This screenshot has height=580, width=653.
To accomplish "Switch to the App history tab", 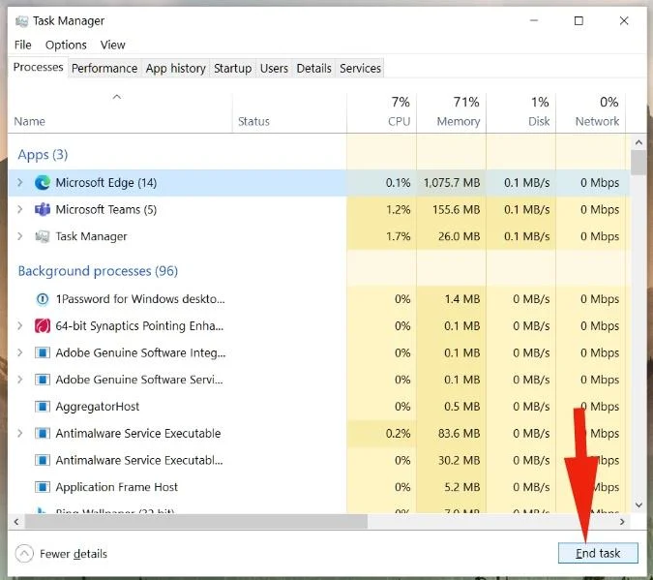I will point(176,68).
